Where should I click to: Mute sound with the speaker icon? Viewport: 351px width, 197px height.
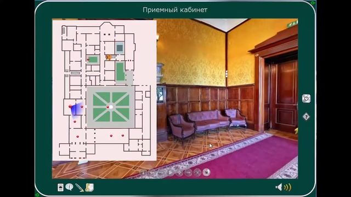click(279, 187)
